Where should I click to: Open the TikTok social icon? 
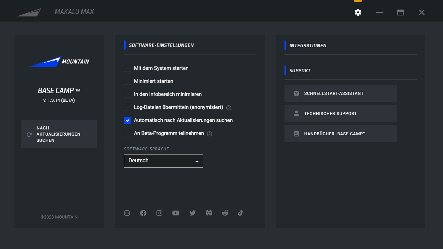tap(240, 213)
